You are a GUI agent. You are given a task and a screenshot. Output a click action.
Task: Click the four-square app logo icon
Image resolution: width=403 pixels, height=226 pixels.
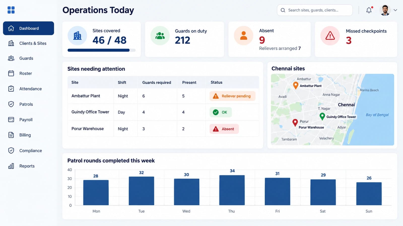(x=11, y=10)
